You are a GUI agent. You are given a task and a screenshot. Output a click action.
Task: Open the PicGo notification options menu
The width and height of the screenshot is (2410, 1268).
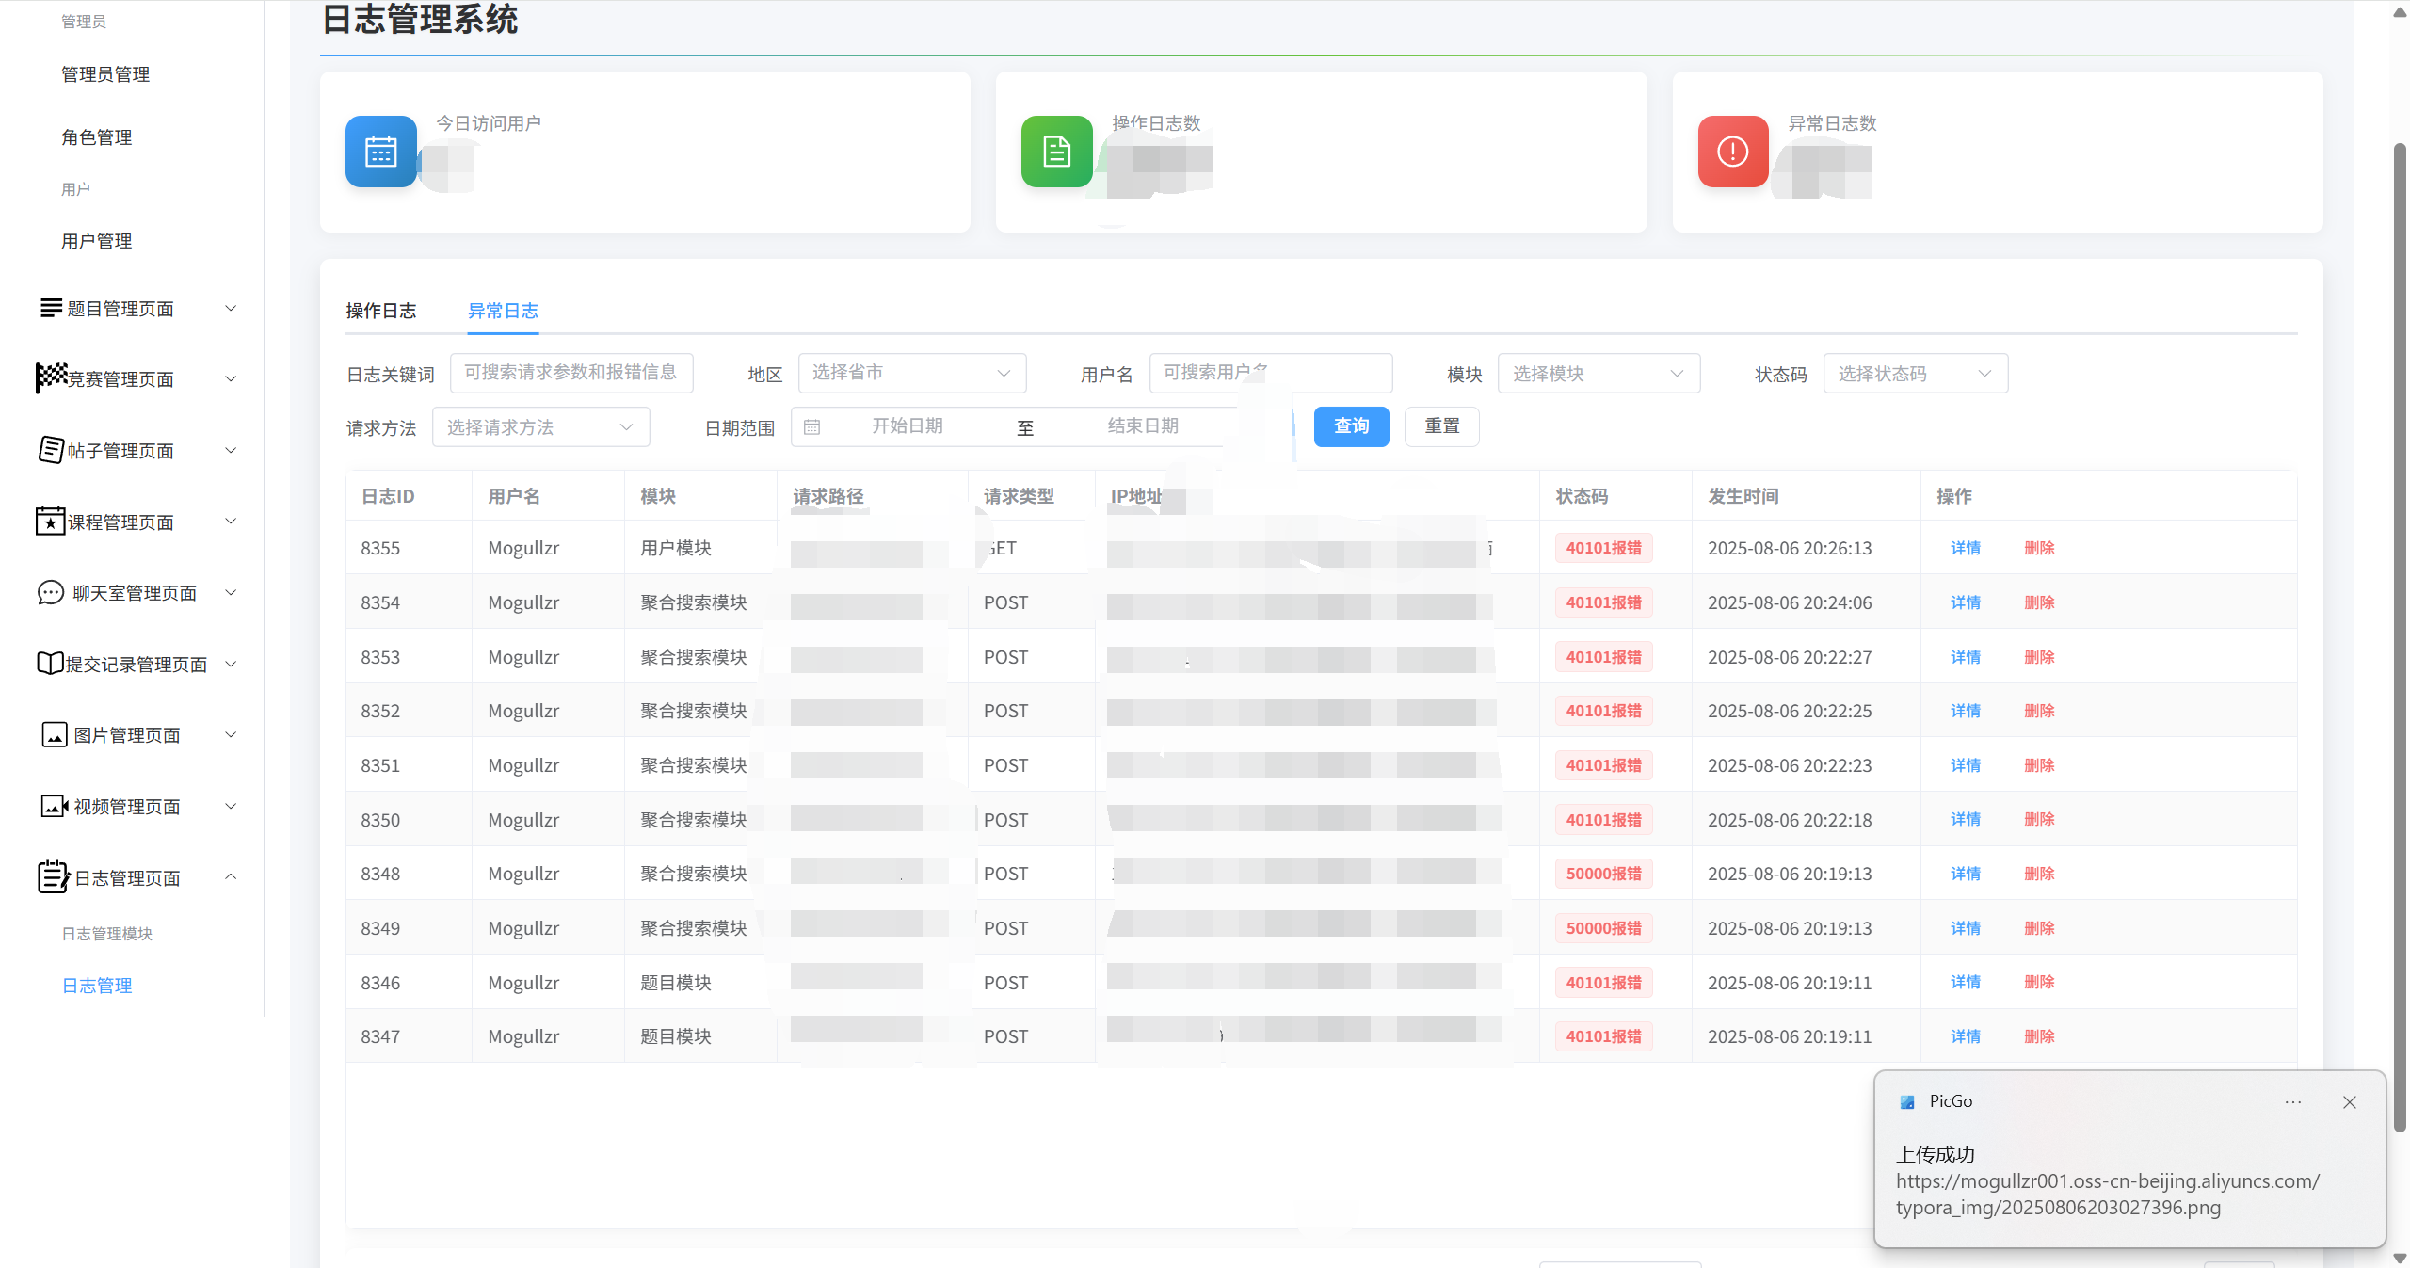(x=2292, y=1101)
